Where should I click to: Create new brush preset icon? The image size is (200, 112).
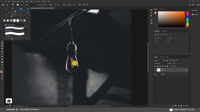(28, 12)
